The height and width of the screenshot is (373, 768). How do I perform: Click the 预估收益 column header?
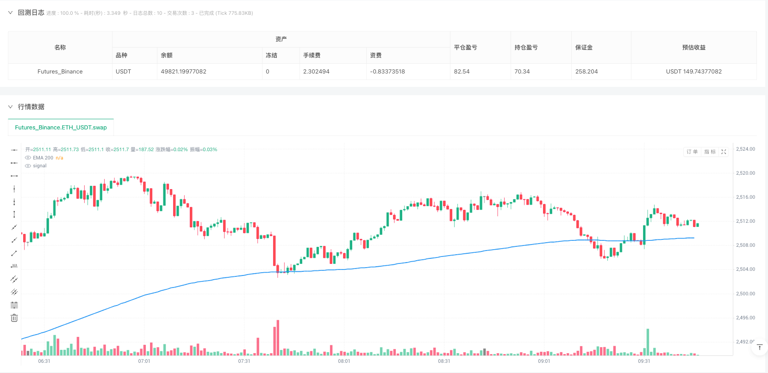coord(693,48)
